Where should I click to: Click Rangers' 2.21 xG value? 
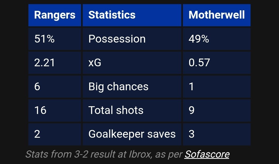(44, 63)
